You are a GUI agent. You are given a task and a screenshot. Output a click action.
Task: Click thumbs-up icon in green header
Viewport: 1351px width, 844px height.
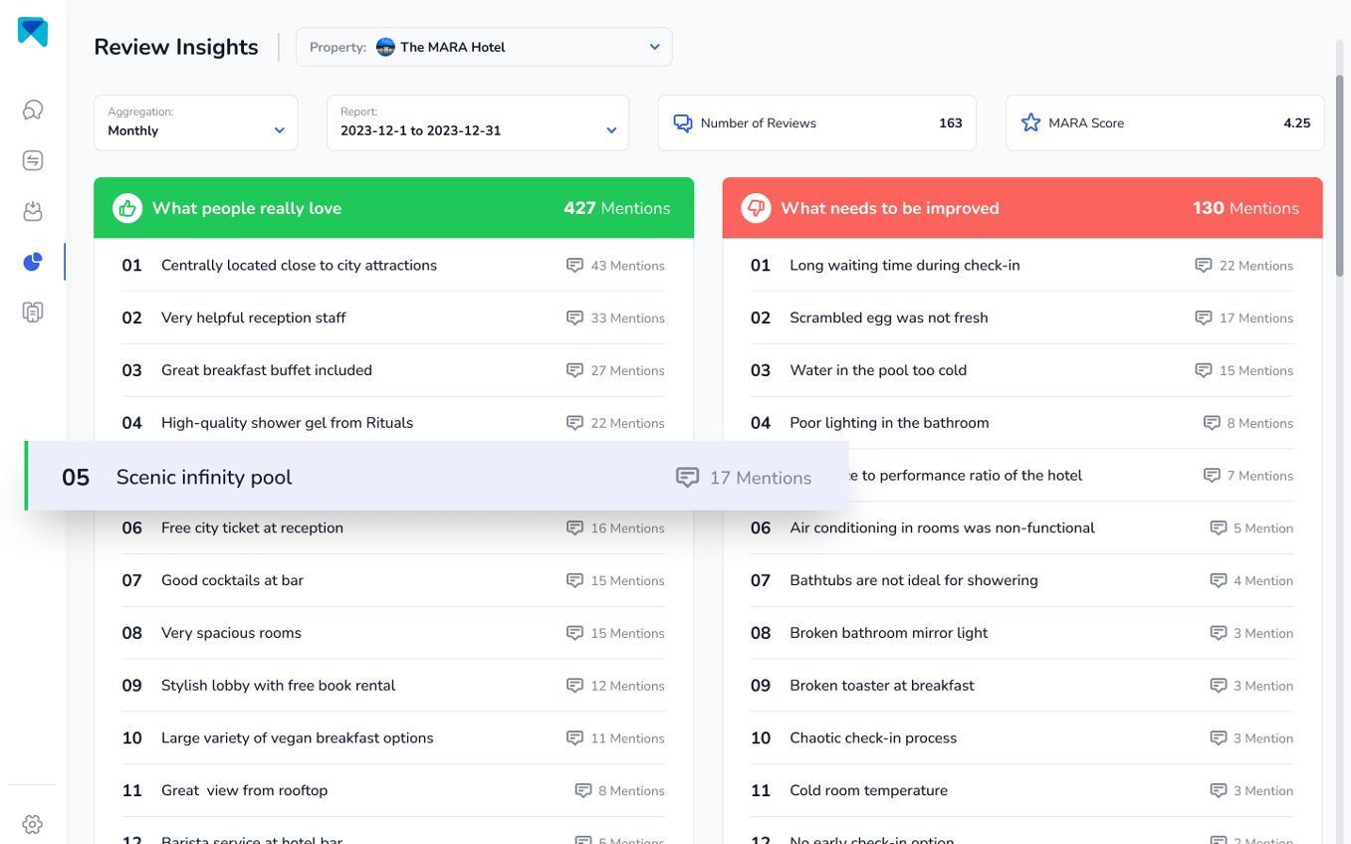127,208
